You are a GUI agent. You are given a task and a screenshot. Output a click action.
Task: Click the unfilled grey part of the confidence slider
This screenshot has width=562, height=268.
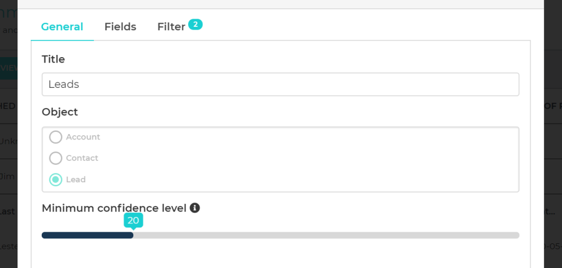click(x=329, y=235)
